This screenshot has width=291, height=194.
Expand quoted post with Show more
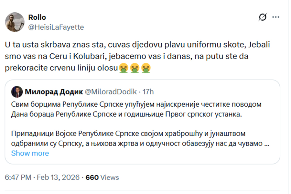(30, 153)
